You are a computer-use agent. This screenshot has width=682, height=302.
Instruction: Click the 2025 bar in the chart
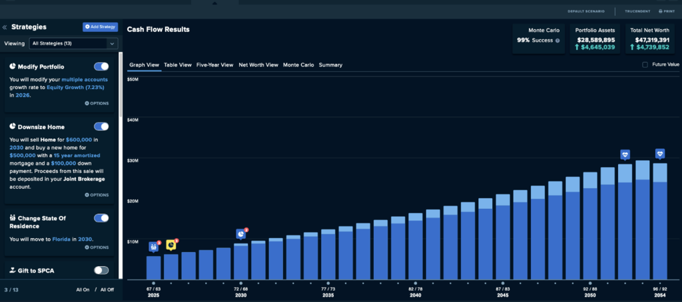click(x=154, y=267)
